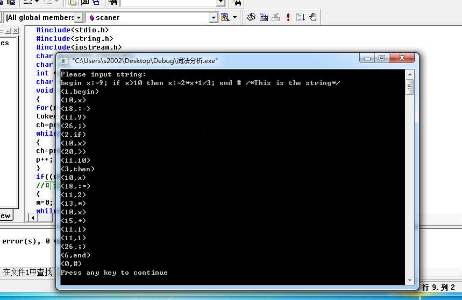The width and height of the screenshot is (462, 300).
Task: Click the console scrollbar down arrow
Action: [409, 280]
